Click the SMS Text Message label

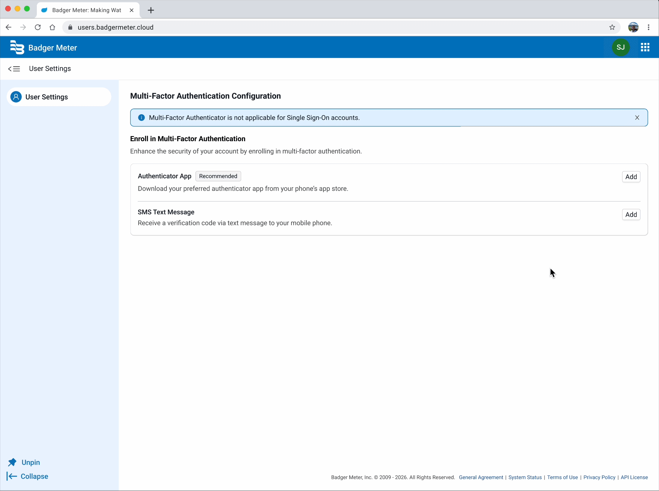(x=166, y=212)
